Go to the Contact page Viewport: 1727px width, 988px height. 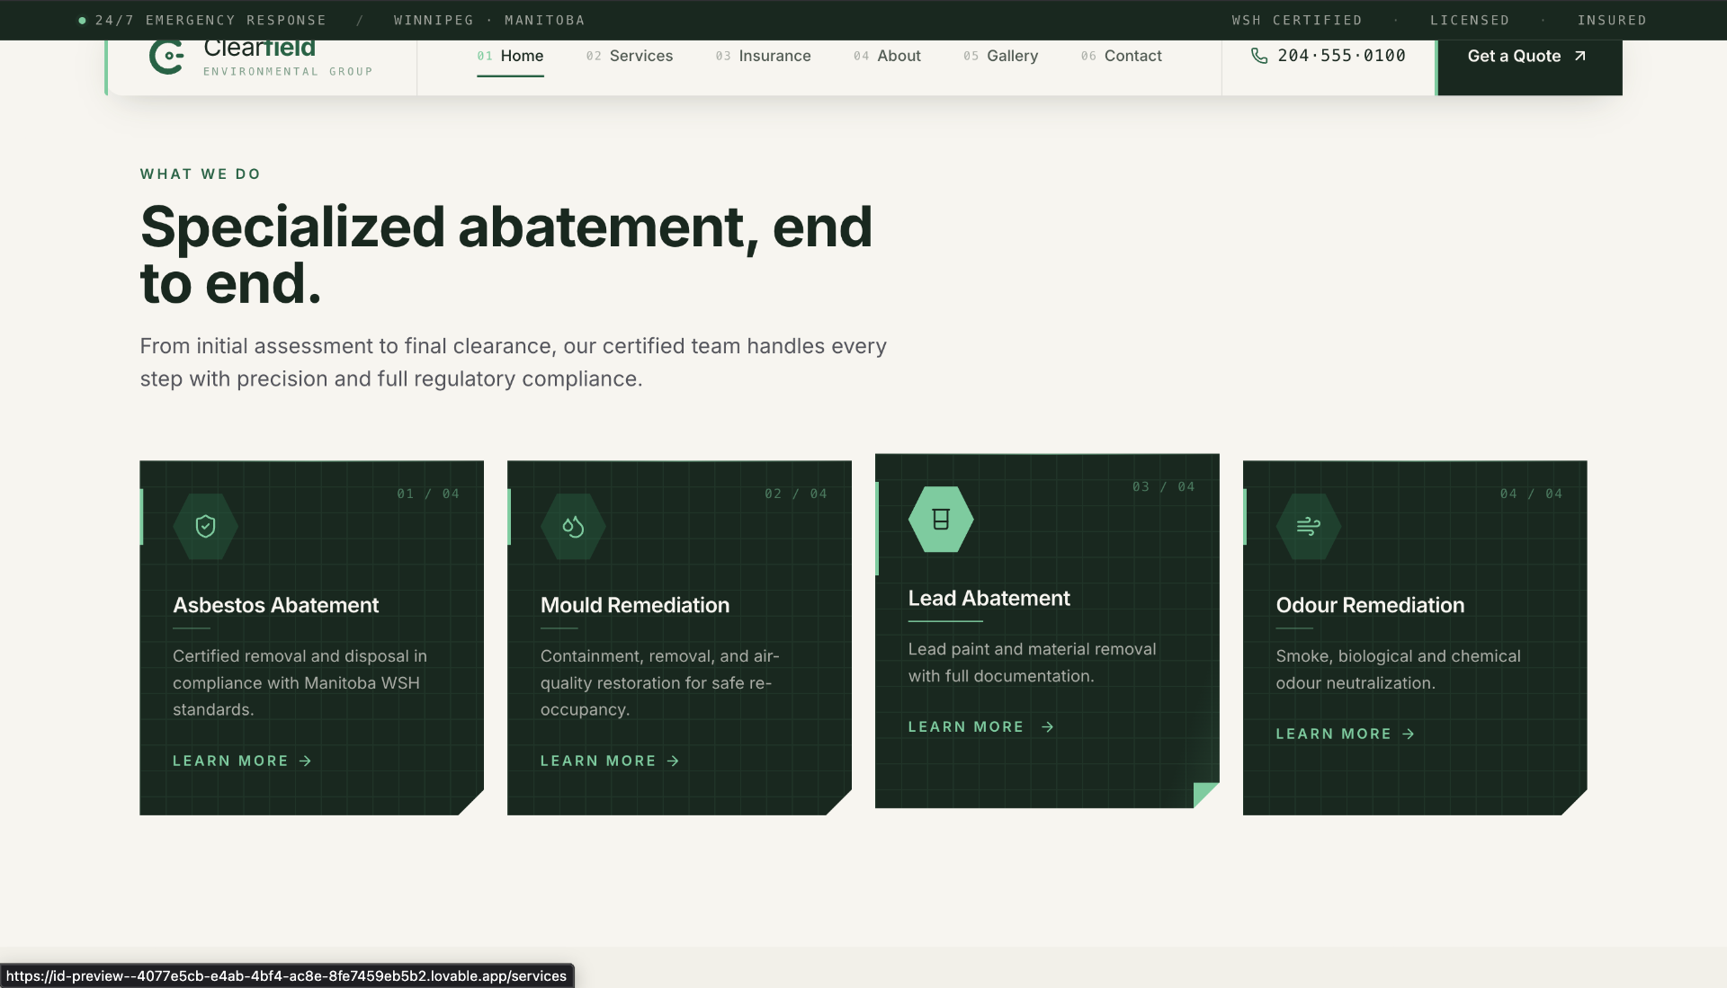(x=1121, y=56)
